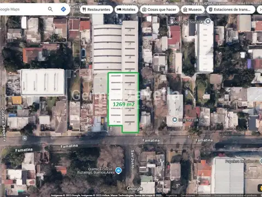Select the Estaciones de transporte chip

click(x=231, y=9)
